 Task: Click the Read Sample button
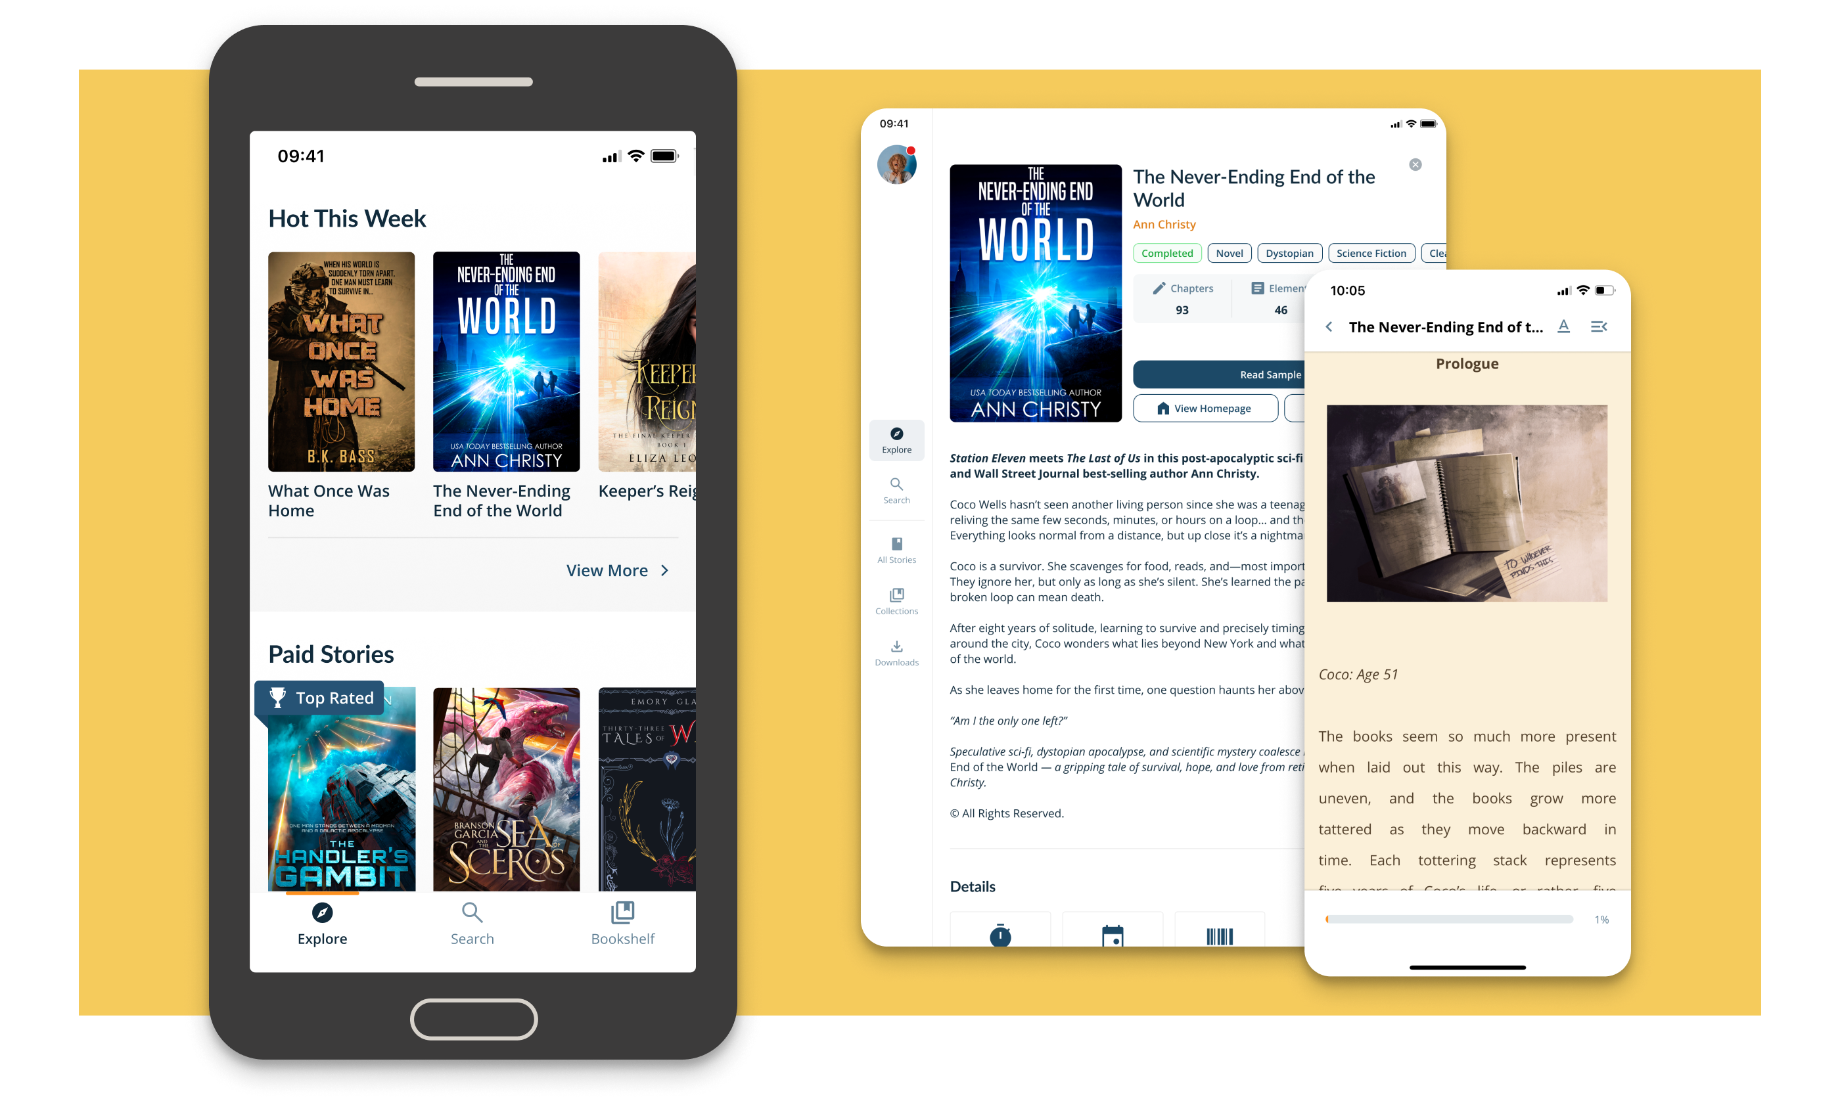click(1267, 375)
